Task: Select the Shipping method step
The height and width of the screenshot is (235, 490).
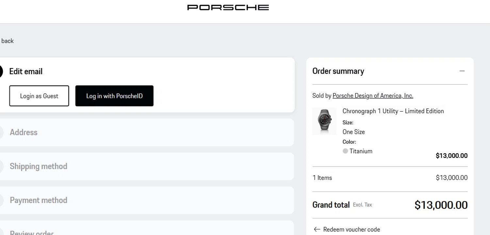Action: click(146, 166)
